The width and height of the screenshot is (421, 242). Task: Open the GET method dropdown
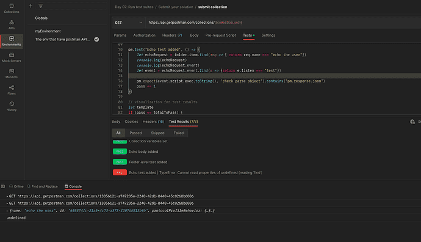pos(128,23)
